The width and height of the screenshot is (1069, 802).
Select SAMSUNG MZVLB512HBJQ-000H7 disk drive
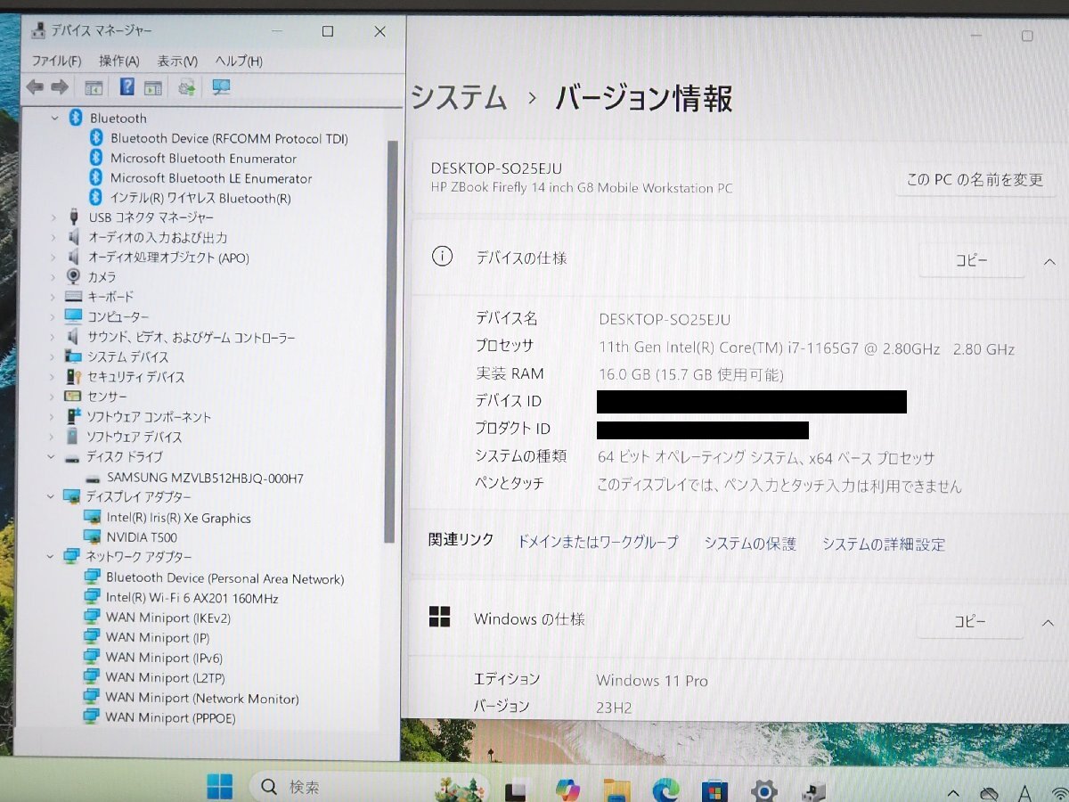205,478
